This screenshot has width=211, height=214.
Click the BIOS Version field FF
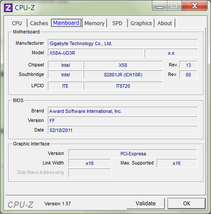123,121
